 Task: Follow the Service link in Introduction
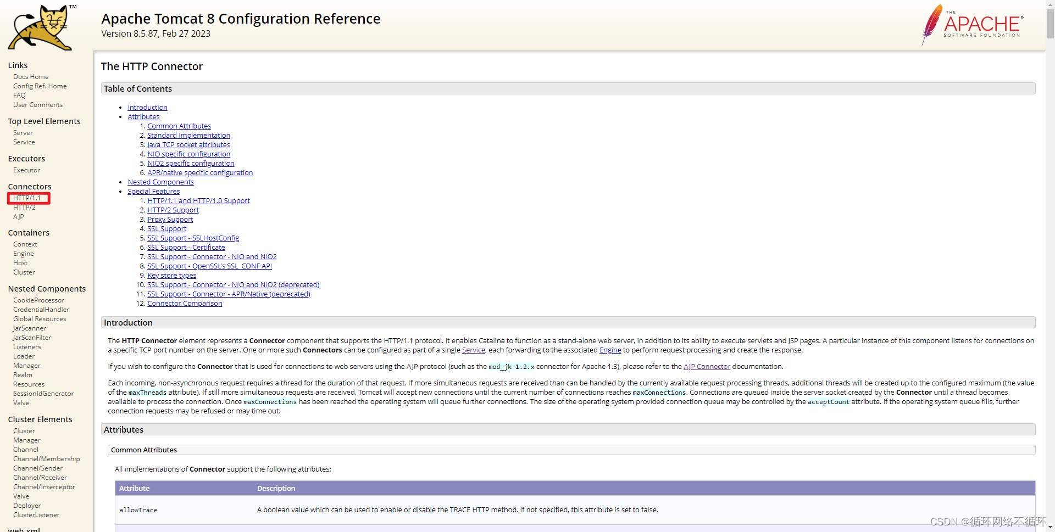pos(474,350)
